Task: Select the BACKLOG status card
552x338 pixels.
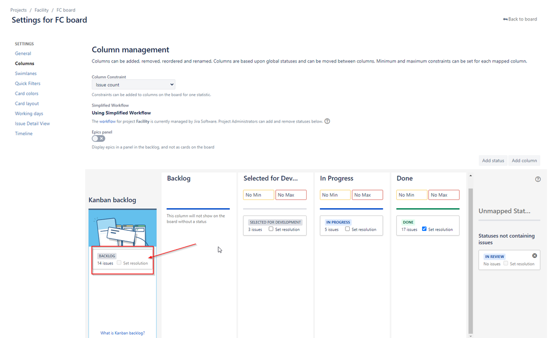Action: (123, 260)
